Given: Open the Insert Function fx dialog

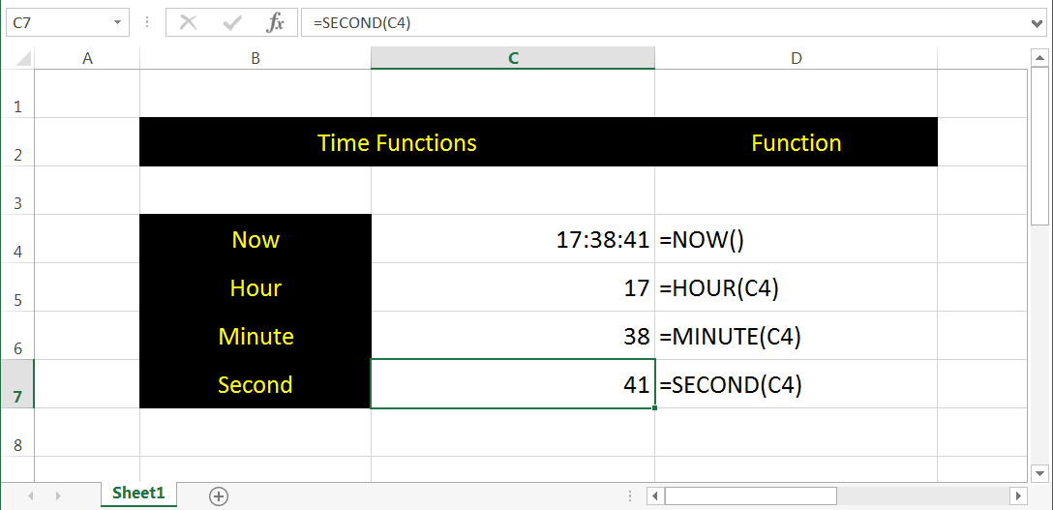Looking at the screenshot, I should point(275,23).
